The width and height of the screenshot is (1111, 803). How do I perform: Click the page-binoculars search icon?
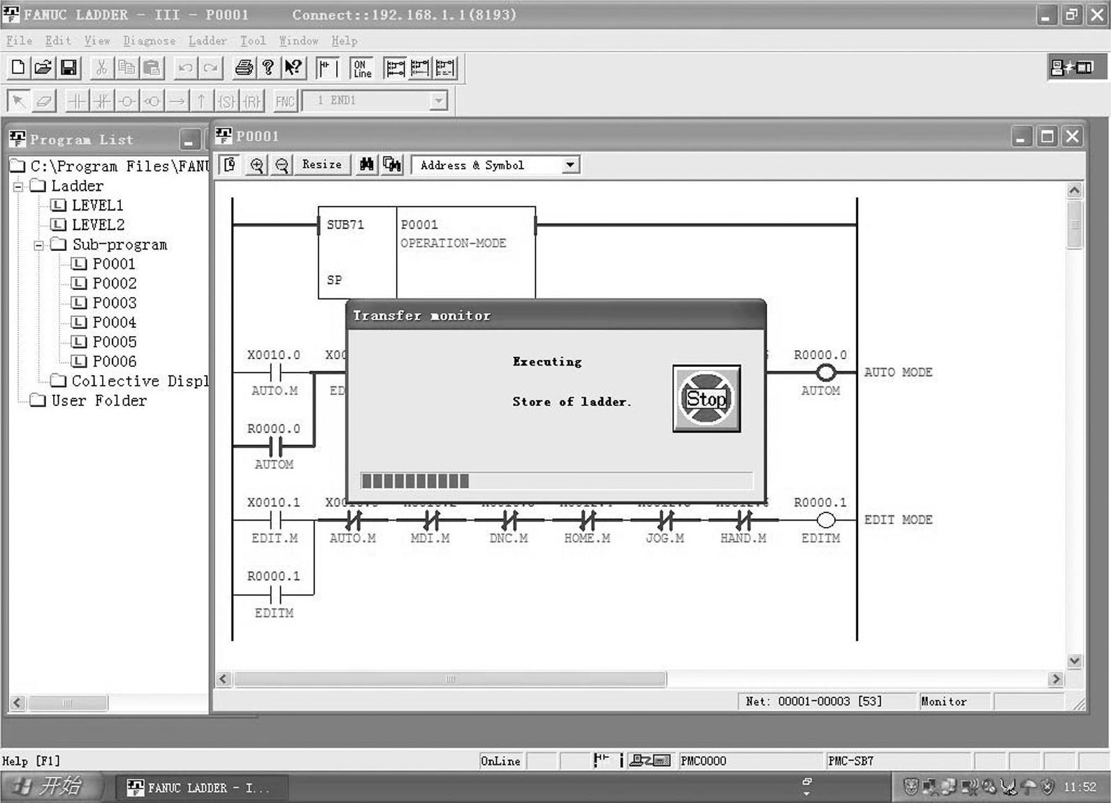pyautogui.click(x=392, y=165)
